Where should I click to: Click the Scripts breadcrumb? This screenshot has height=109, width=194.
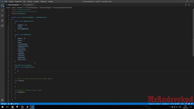click(13, 8)
